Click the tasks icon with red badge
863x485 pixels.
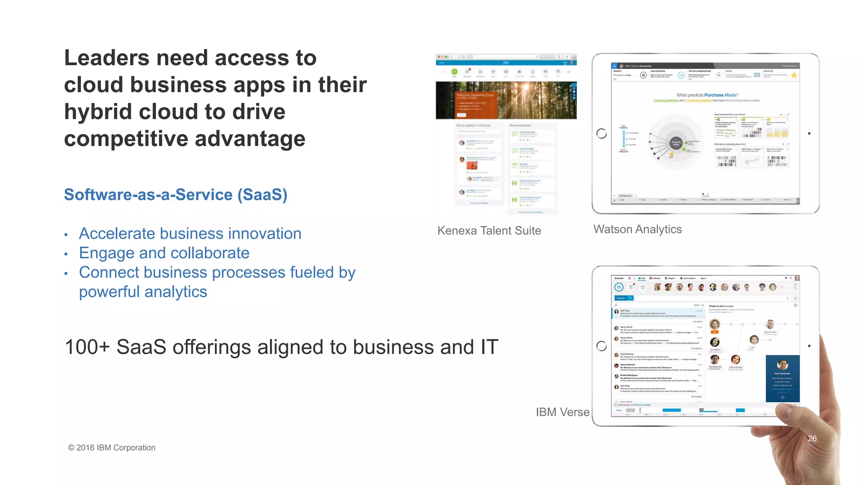click(631, 287)
